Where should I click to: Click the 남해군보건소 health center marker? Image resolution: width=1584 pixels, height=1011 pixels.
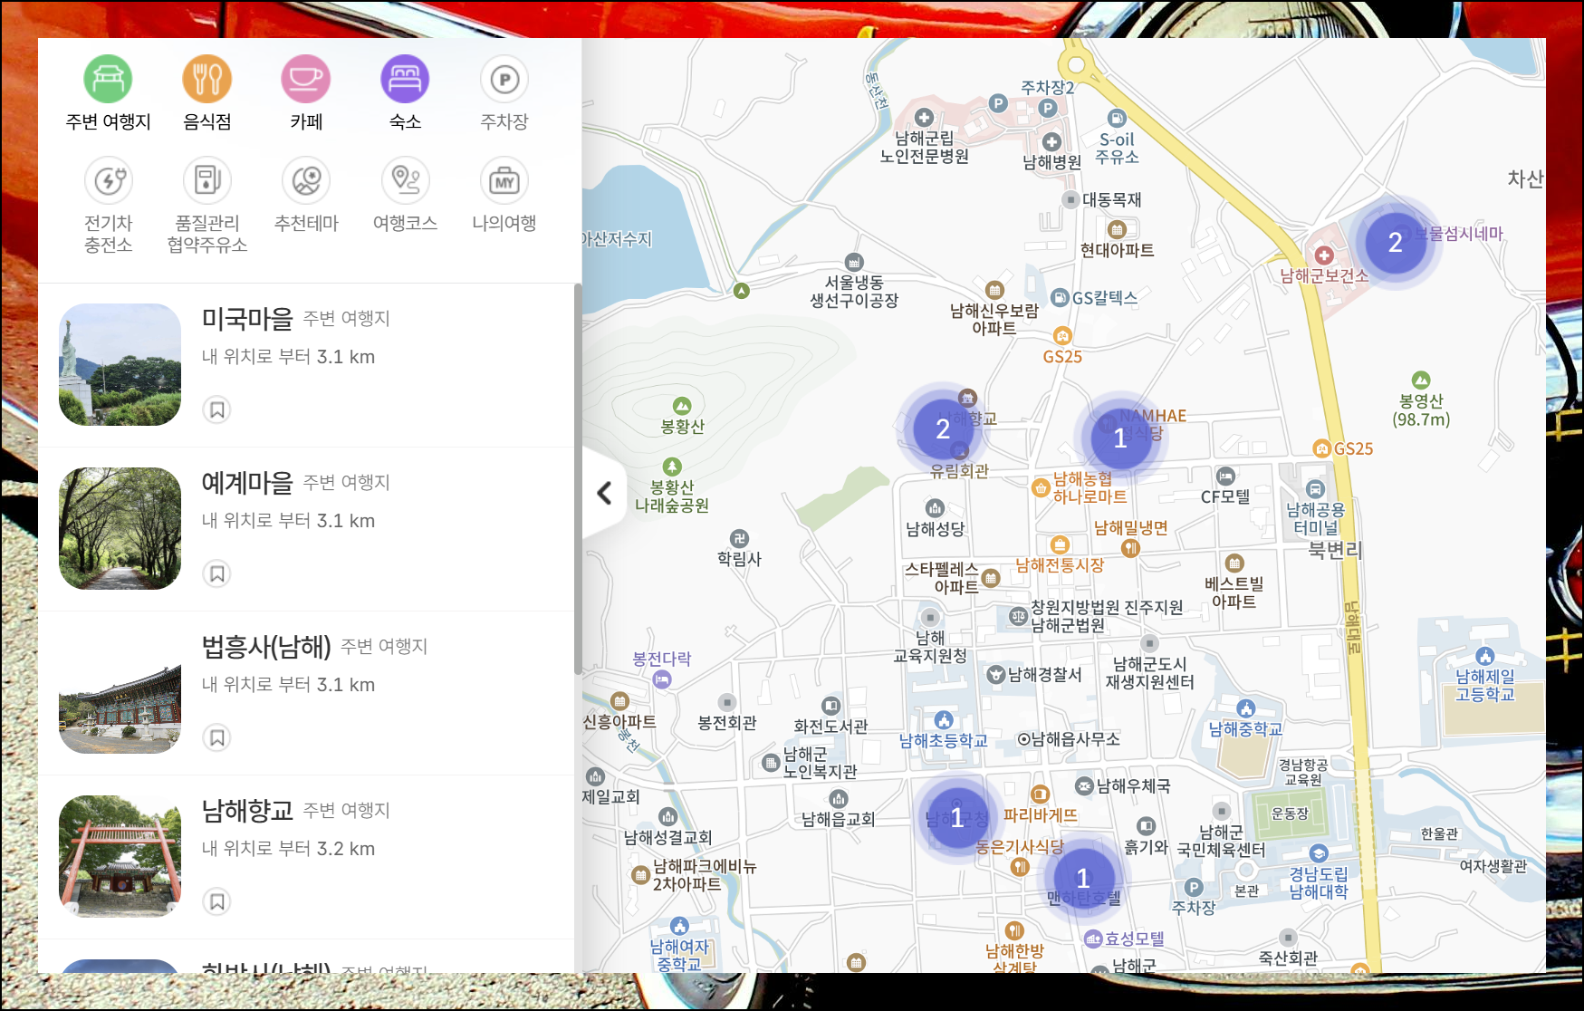click(1324, 255)
